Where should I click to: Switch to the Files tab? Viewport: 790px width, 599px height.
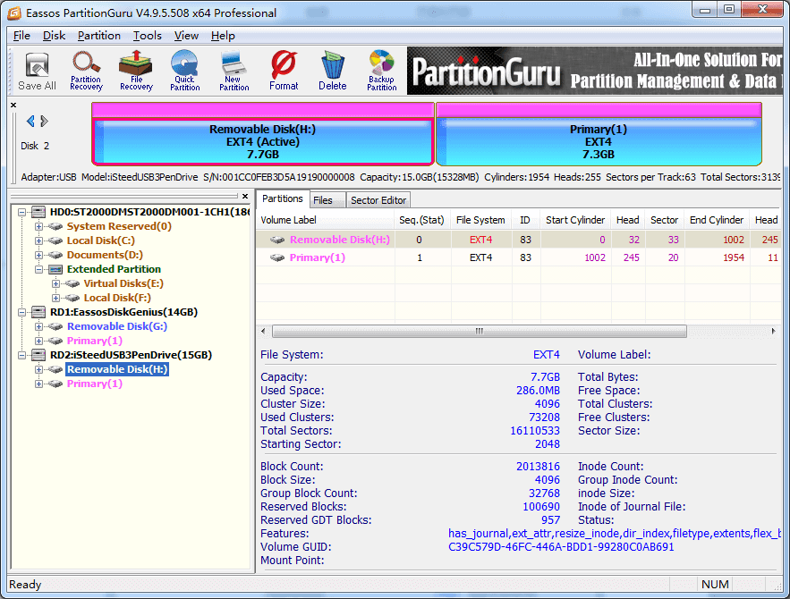[x=327, y=200]
